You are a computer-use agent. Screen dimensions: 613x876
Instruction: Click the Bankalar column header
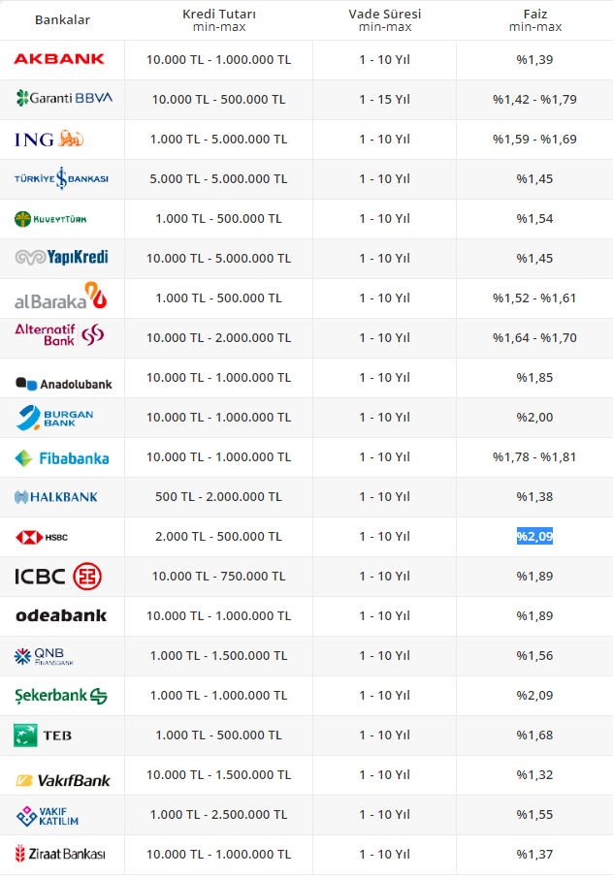coord(62,19)
